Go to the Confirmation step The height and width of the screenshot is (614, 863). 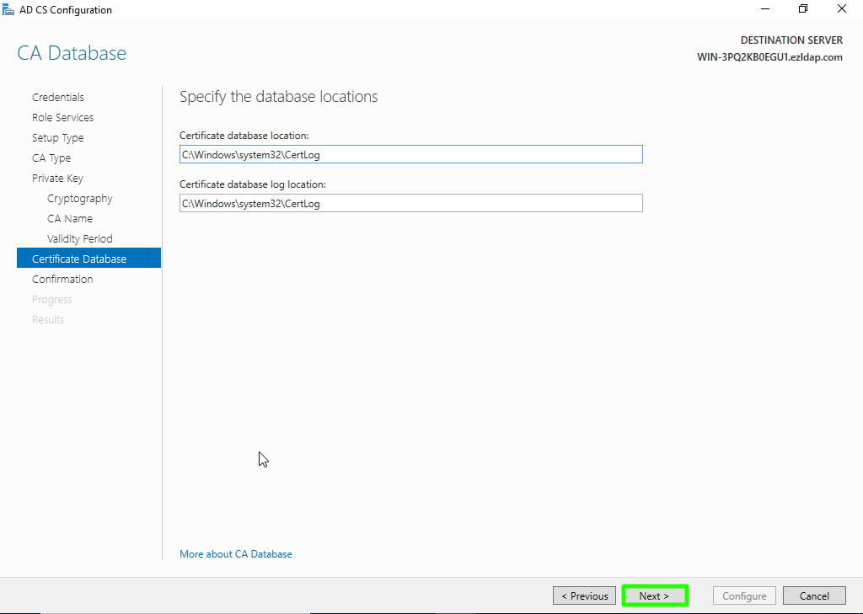pos(62,280)
